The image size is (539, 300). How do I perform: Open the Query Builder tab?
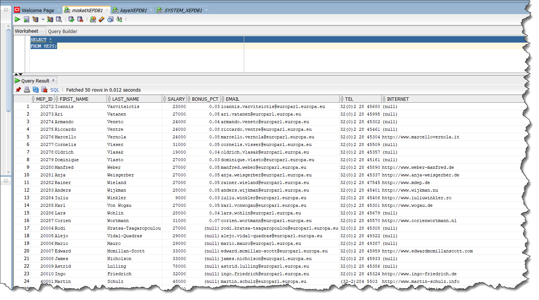pos(62,31)
